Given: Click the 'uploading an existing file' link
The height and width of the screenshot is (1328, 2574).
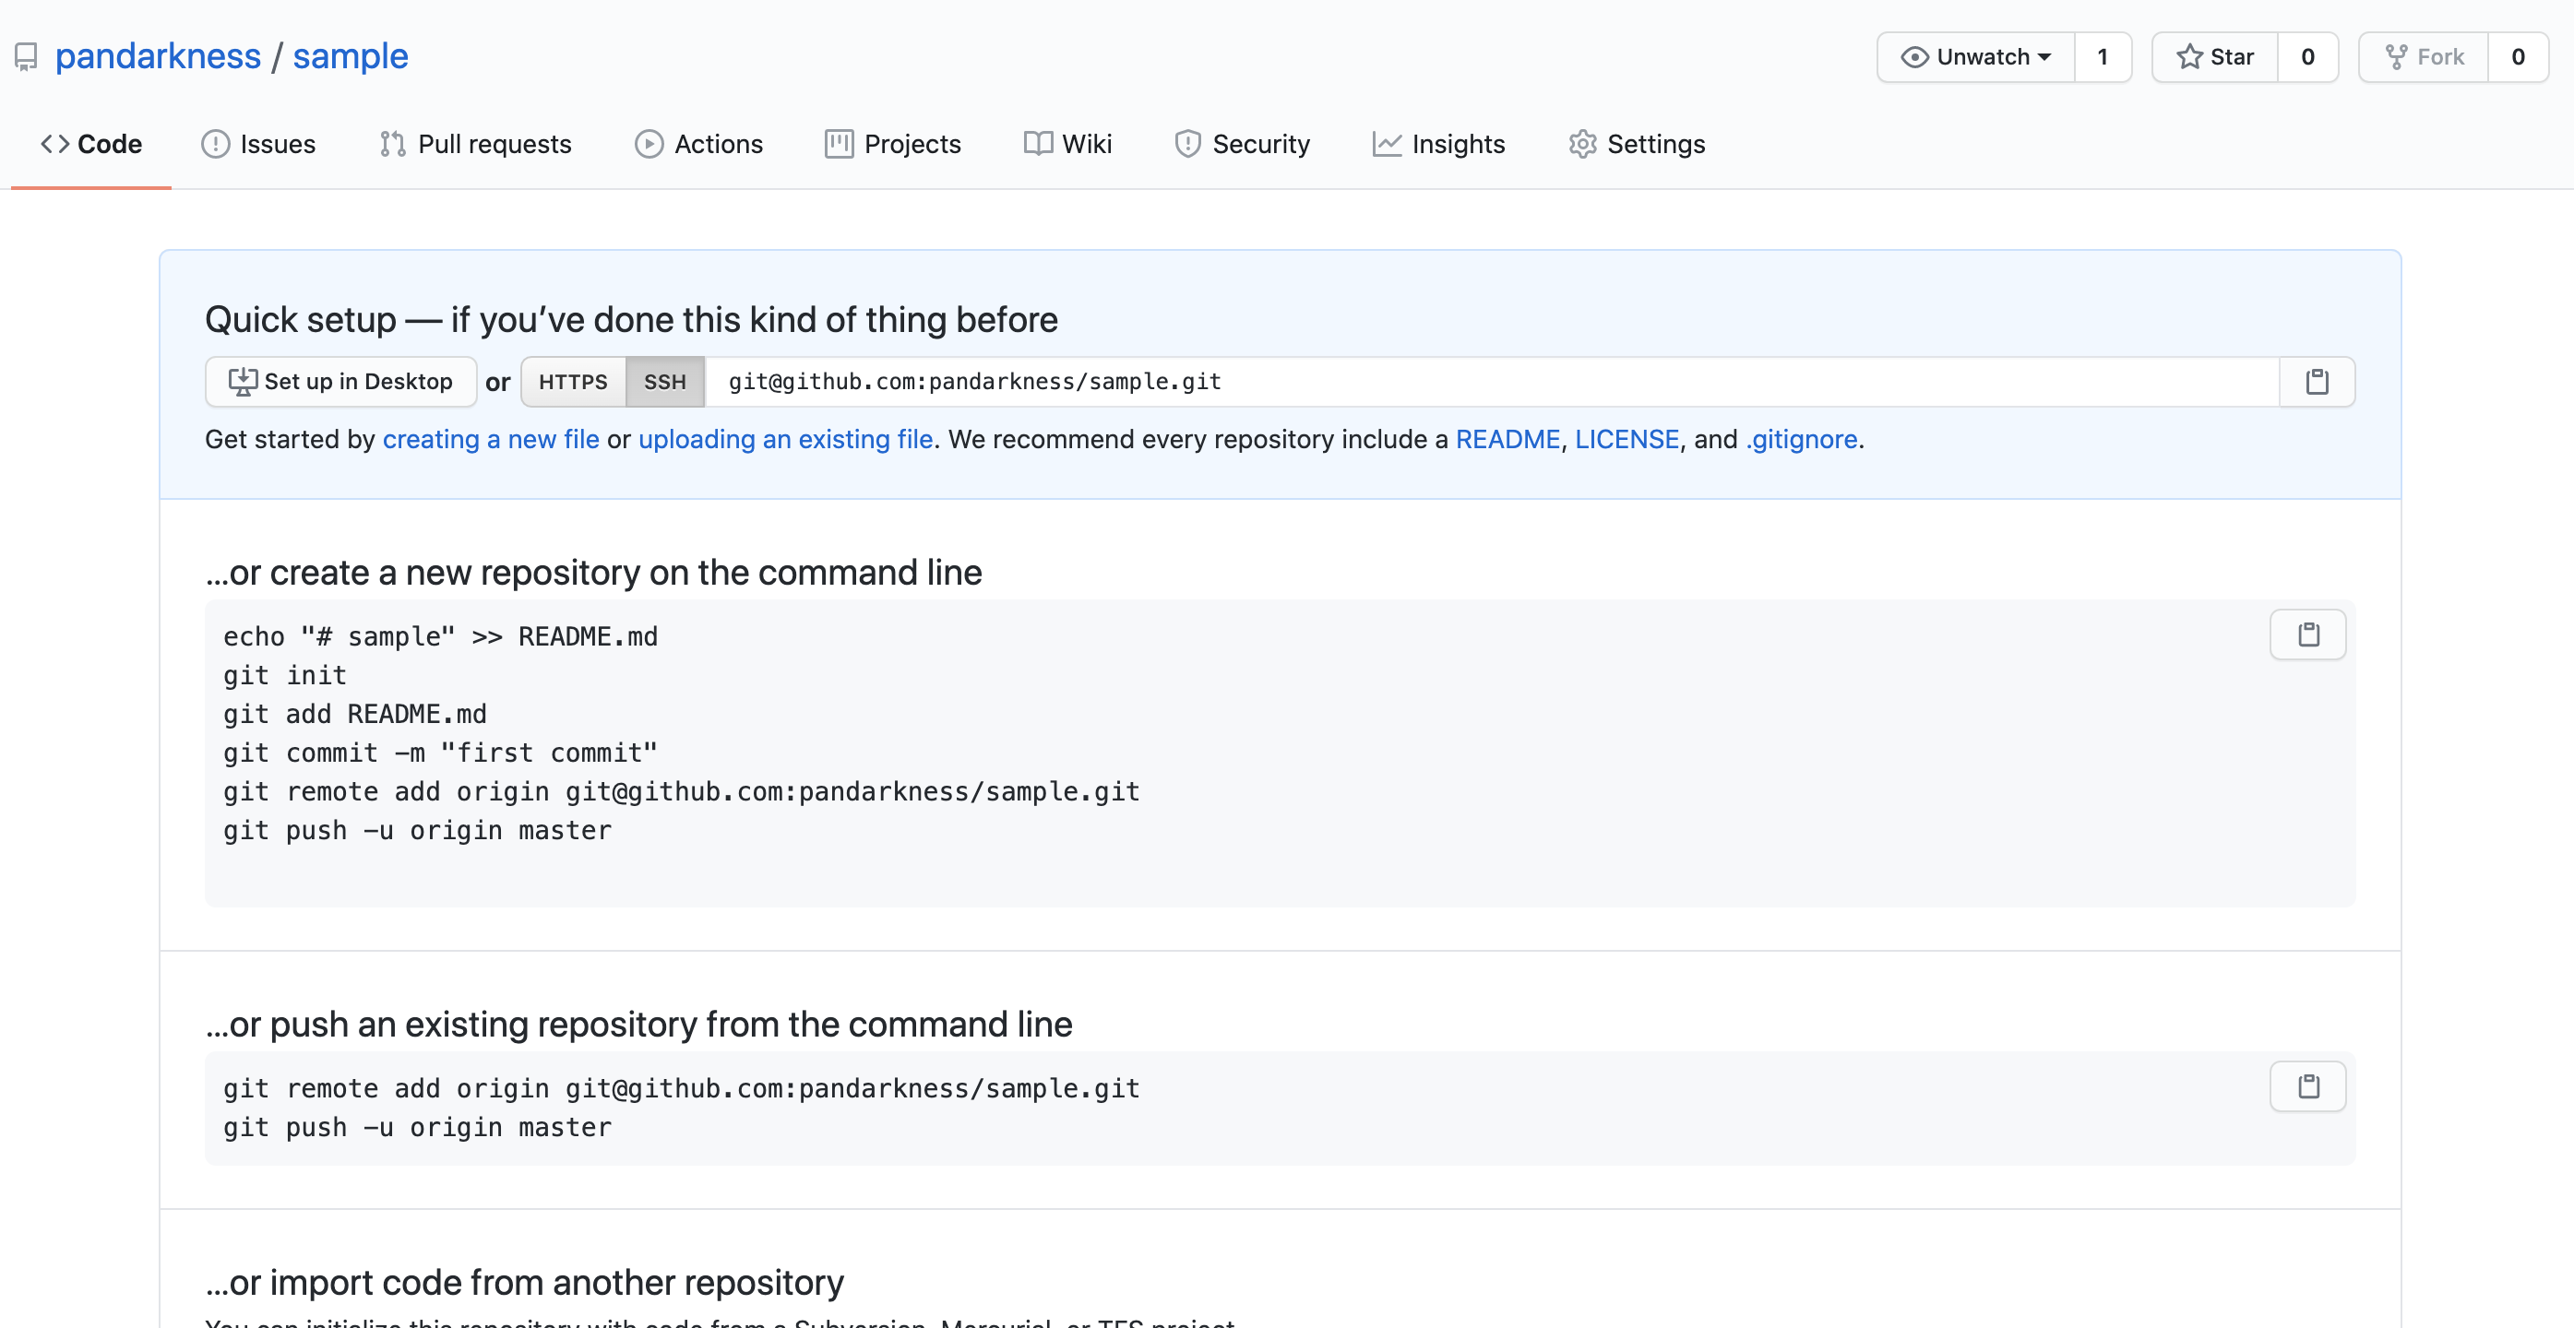Looking at the screenshot, I should [x=785, y=439].
